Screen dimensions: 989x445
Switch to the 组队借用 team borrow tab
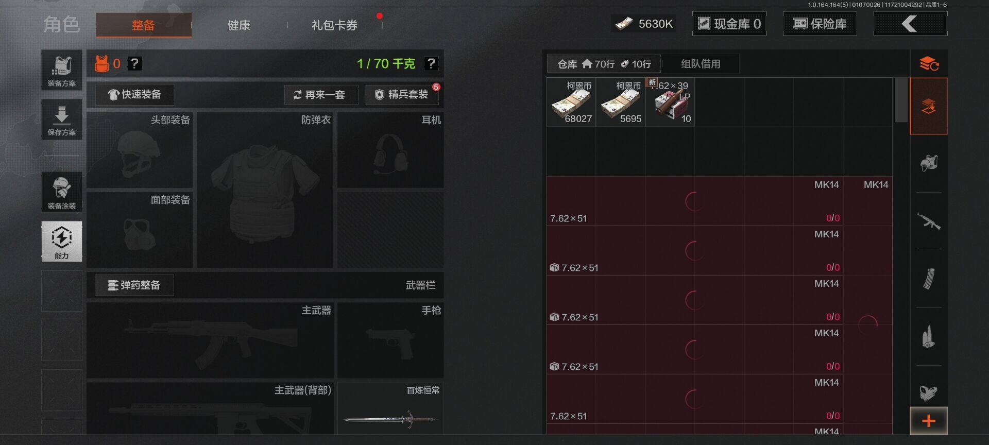(x=701, y=64)
